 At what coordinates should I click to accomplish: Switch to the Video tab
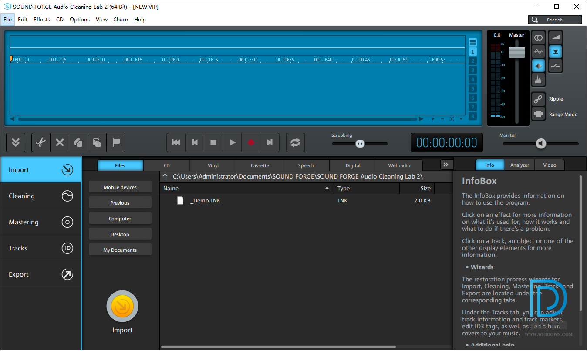point(550,165)
